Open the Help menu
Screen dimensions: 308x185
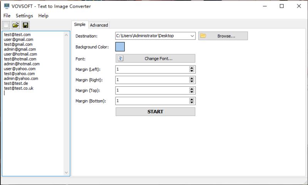pyautogui.click(x=43, y=15)
